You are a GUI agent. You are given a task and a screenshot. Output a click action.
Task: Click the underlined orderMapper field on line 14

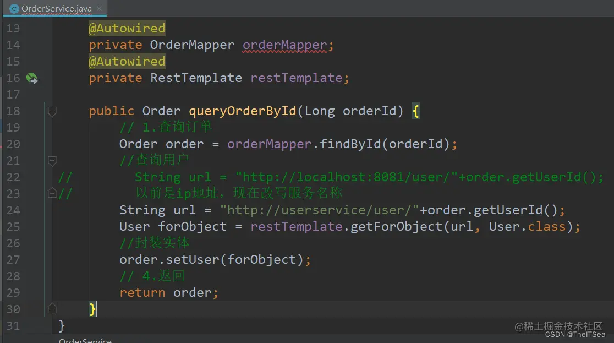tap(284, 46)
